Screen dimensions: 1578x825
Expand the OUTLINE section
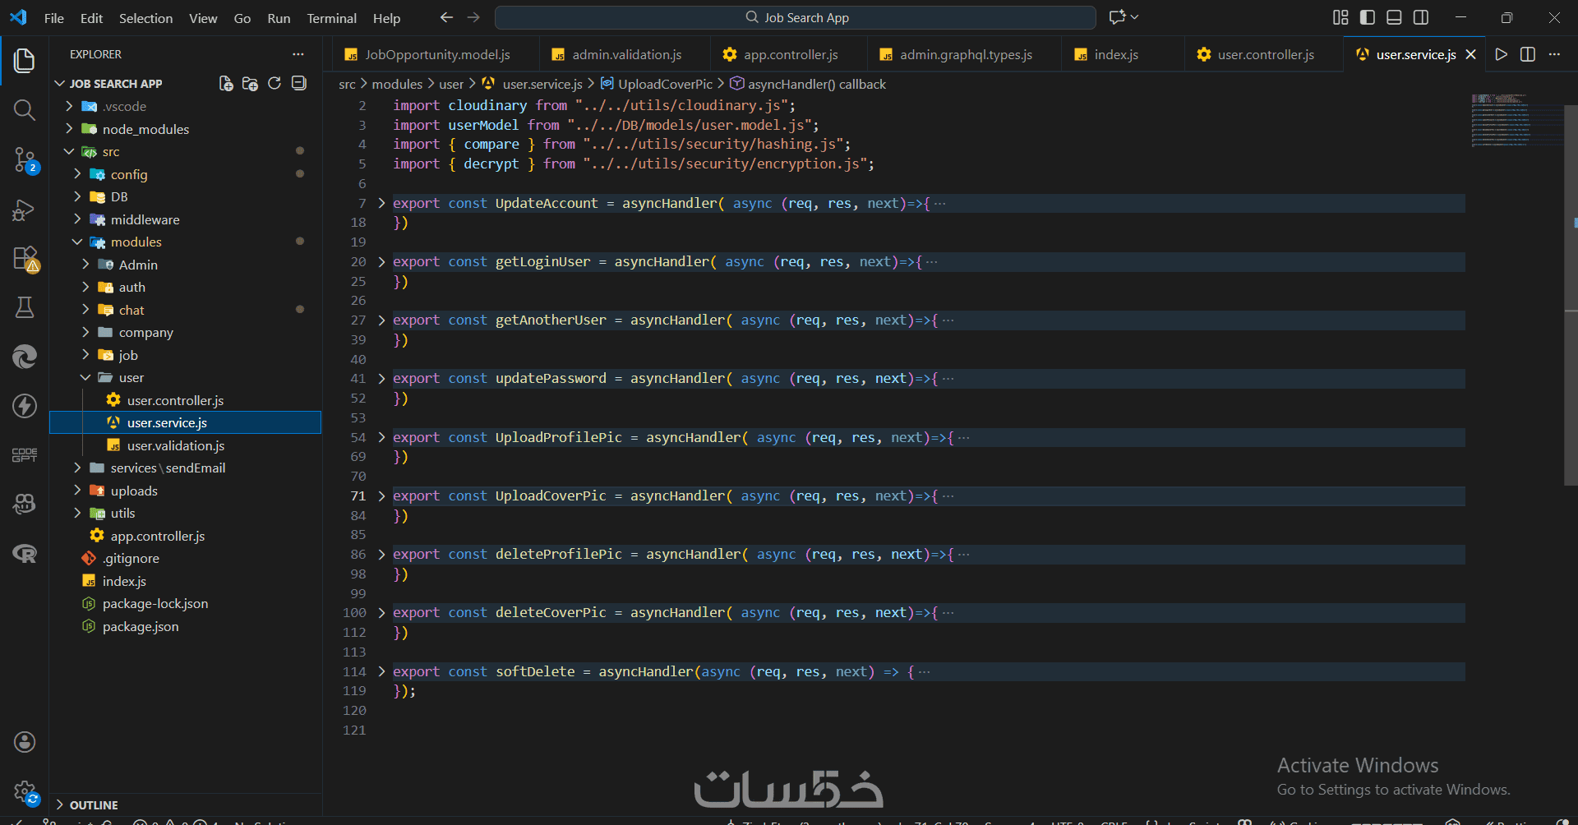click(x=186, y=805)
